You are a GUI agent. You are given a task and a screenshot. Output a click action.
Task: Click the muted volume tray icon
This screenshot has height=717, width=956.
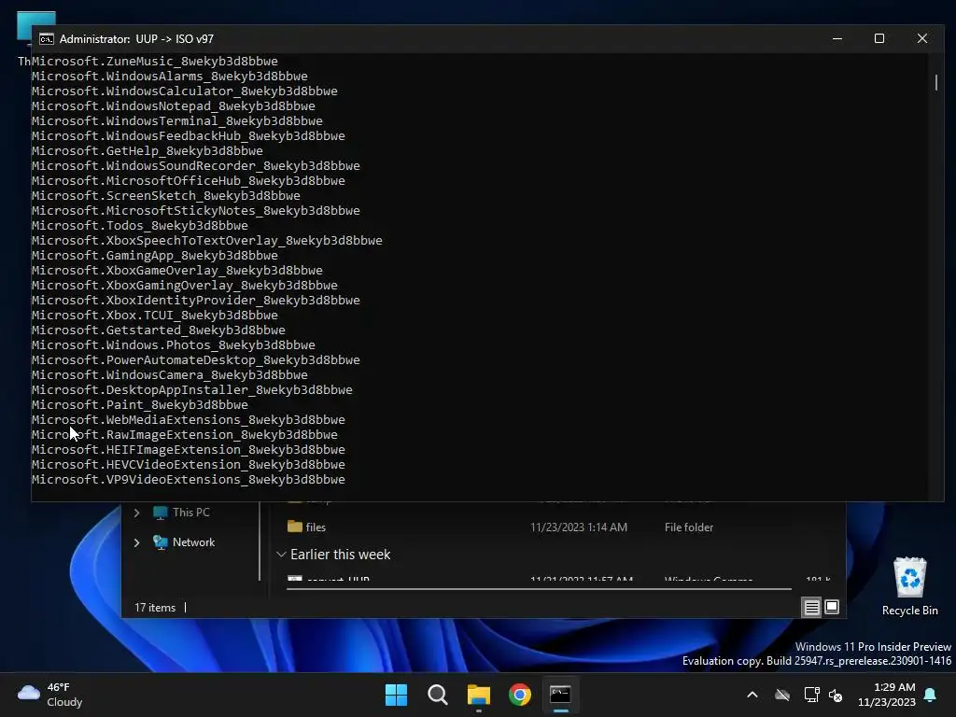[836, 695]
